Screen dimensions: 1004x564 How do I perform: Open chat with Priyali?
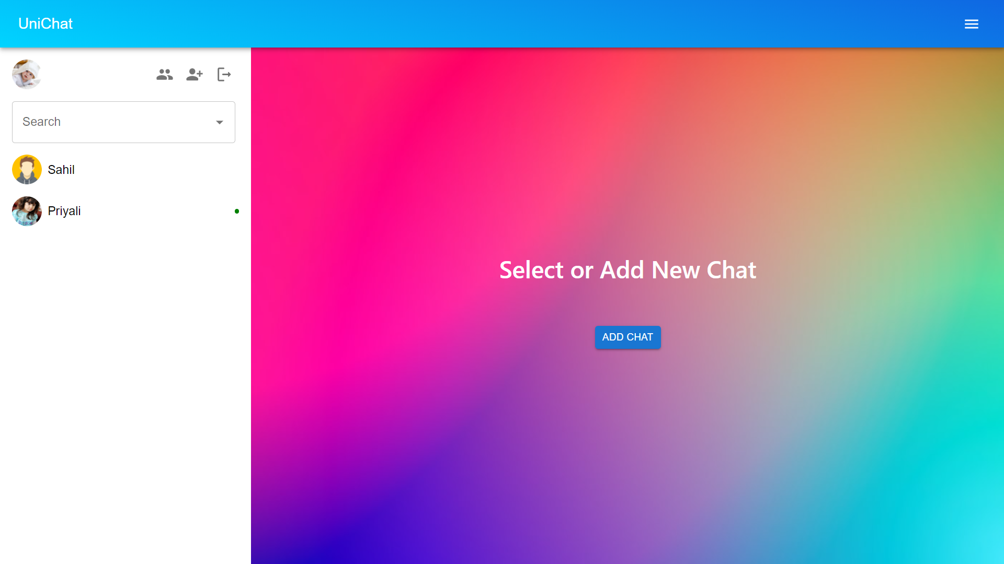coord(125,211)
